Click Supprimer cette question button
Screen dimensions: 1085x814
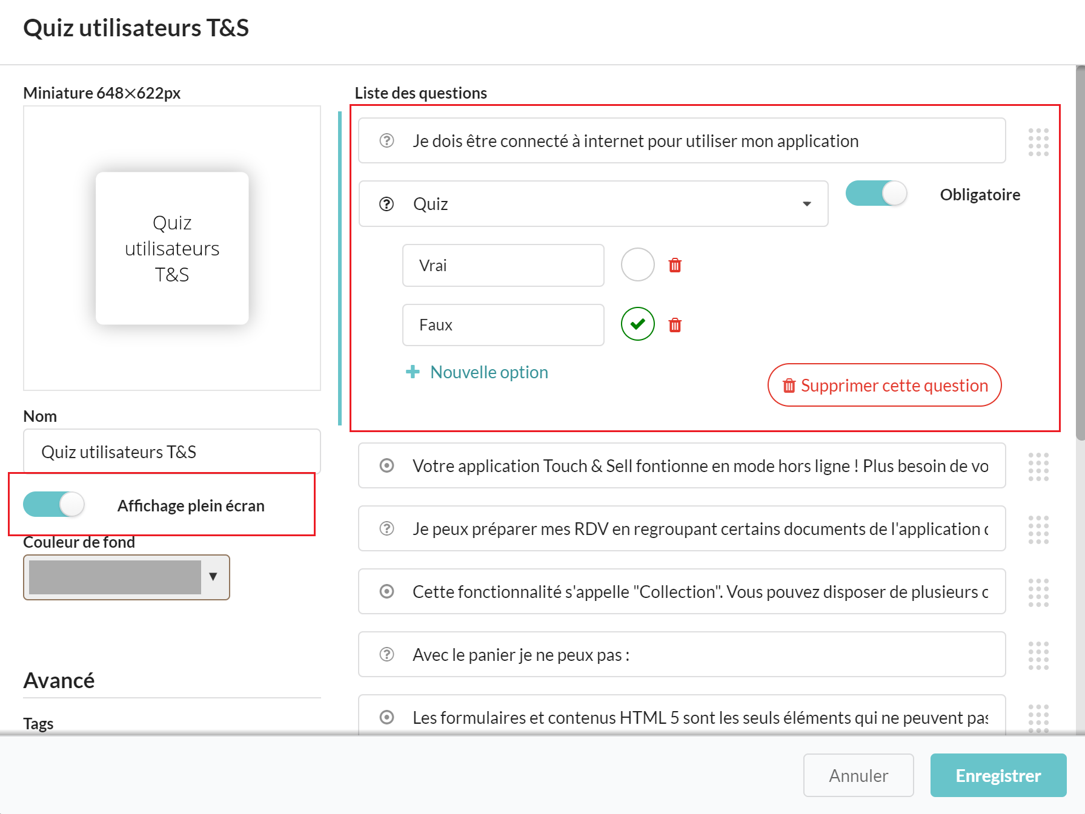884,385
